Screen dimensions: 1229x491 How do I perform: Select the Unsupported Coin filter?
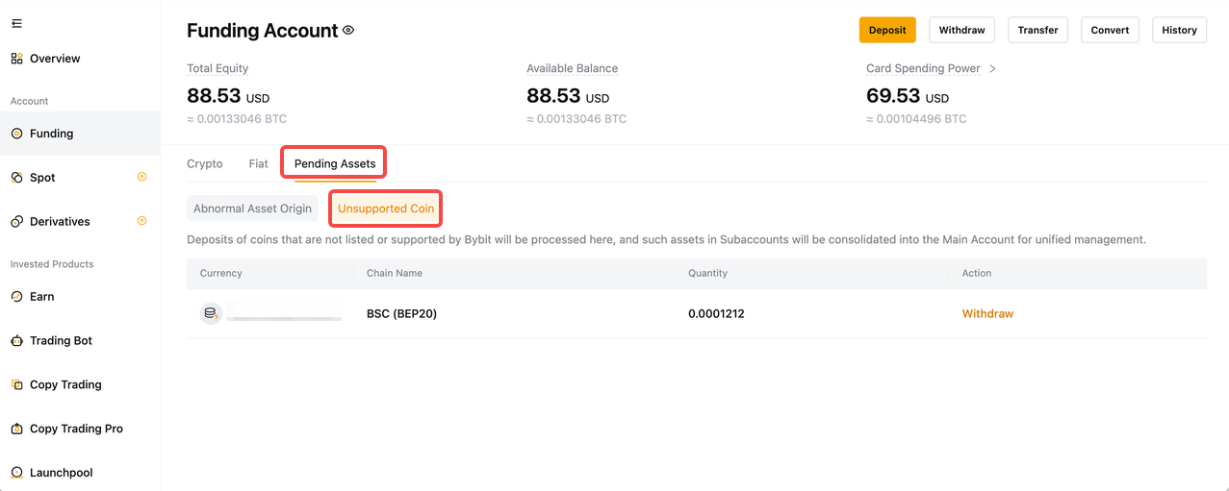[x=386, y=209]
